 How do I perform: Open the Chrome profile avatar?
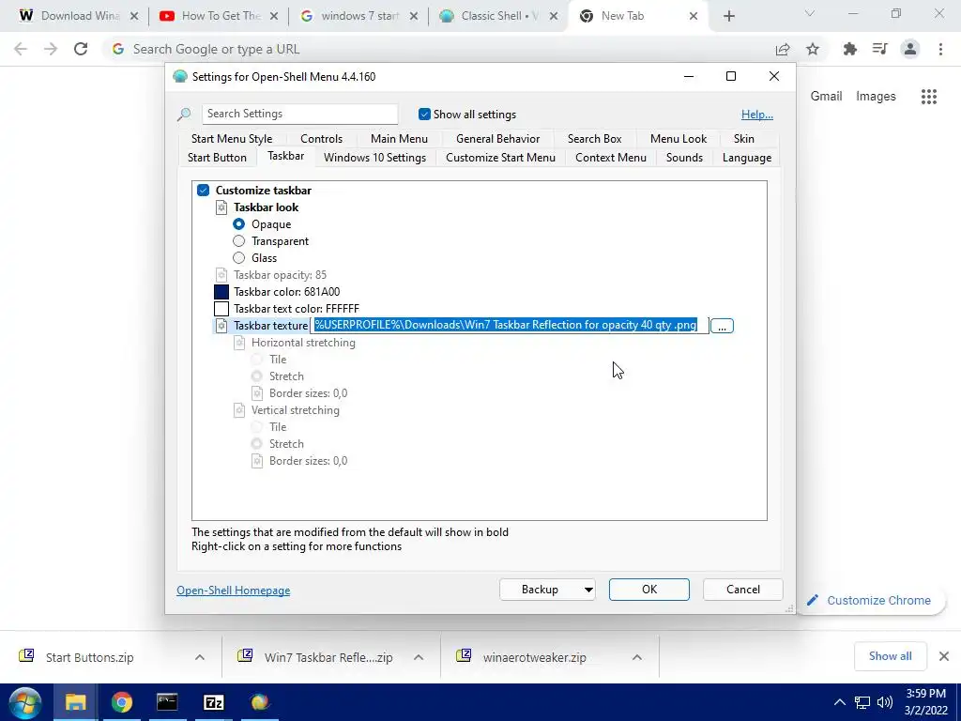pyautogui.click(x=910, y=49)
